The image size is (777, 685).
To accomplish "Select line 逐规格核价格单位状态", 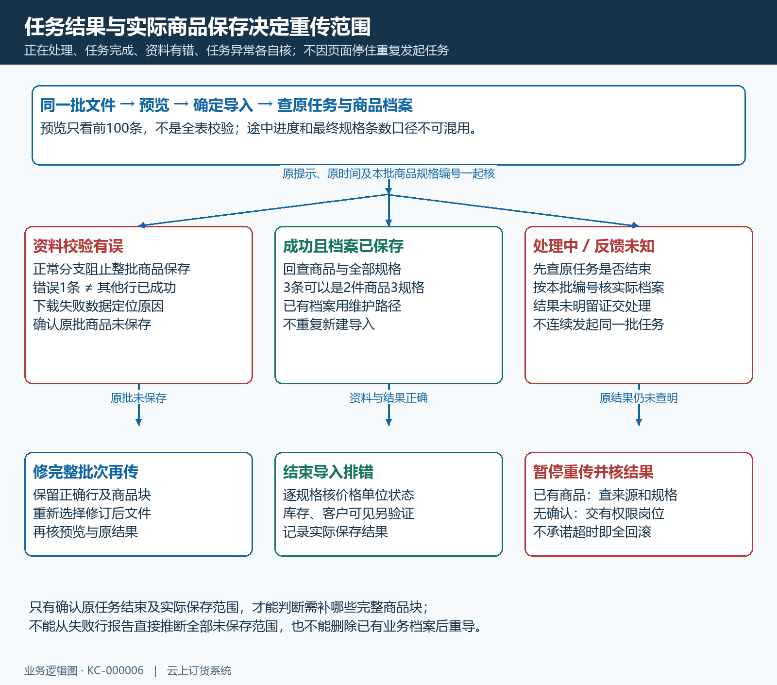I will click(349, 495).
